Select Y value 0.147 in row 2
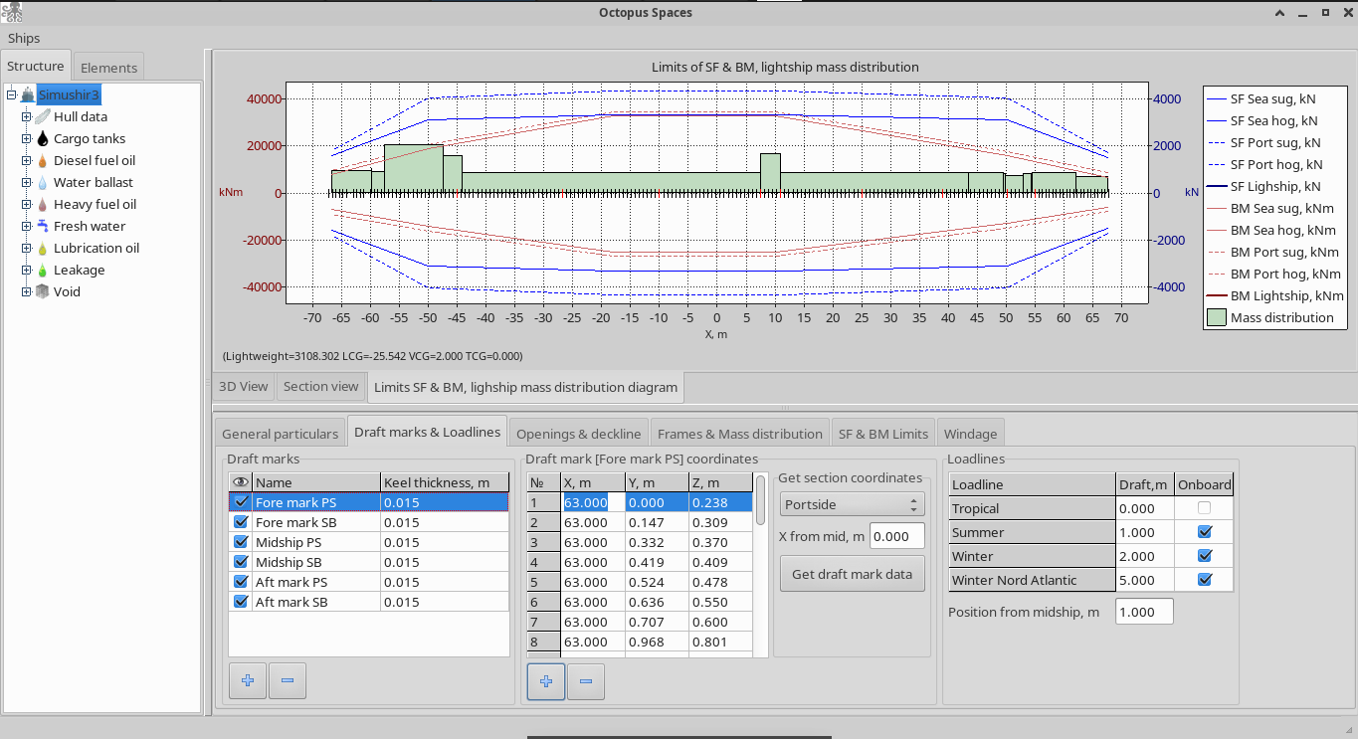Screen dimensions: 1358x739 tap(658, 522)
